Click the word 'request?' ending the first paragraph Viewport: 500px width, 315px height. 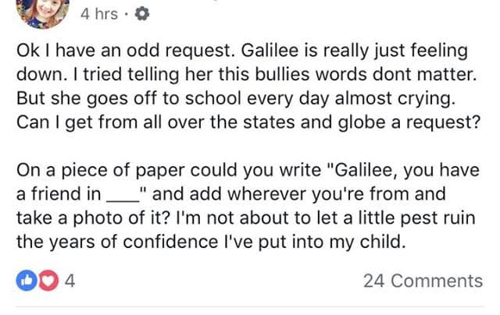tap(443, 123)
